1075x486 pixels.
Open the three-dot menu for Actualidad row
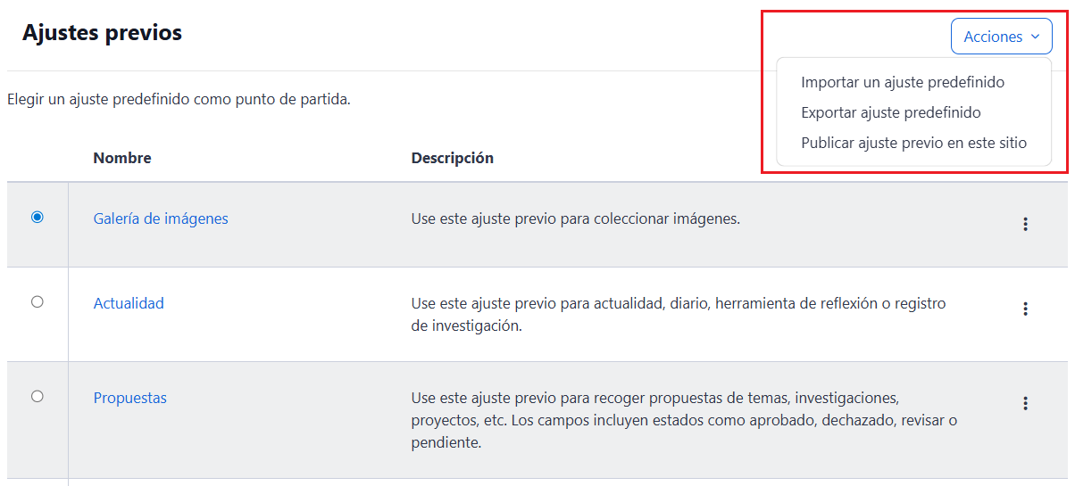pyautogui.click(x=1025, y=309)
